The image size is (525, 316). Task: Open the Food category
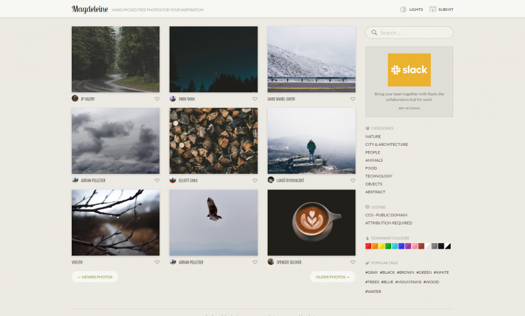371,168
